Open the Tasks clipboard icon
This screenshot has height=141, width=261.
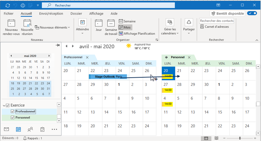tap(42, 129)
